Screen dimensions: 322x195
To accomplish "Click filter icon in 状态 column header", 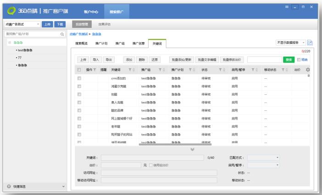I will pos(220,70).
